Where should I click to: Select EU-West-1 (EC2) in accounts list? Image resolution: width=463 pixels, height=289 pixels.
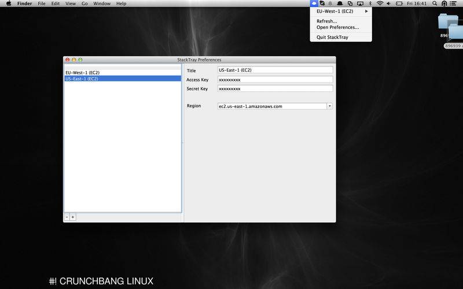[x=123, y=73]
